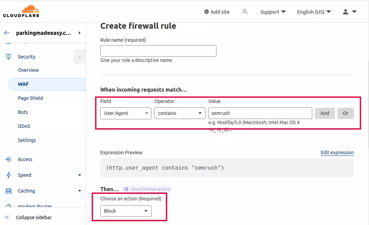Open search using the magnifying glass icon
This screenshot has width=369, height=225.
click(x=245, y=11)
